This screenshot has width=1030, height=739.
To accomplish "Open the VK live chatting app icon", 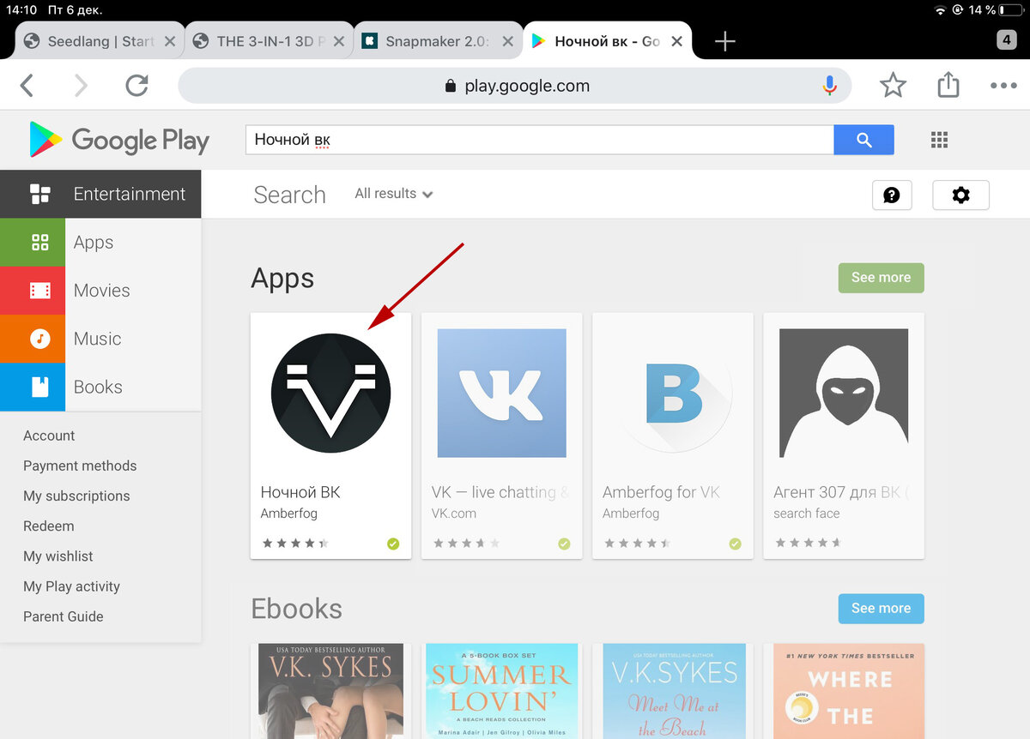I will point(502,393).
